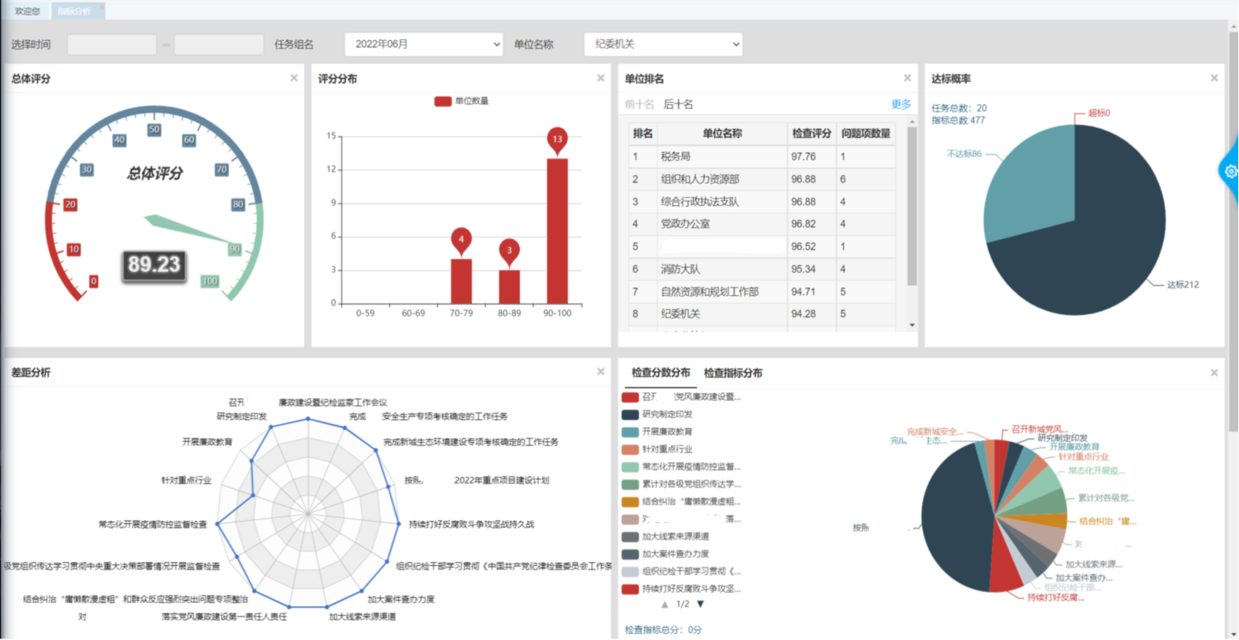Screen dimensions: 1239x640
Task: Select the 税务局 row in ranking table
Action: coord(762,157)
